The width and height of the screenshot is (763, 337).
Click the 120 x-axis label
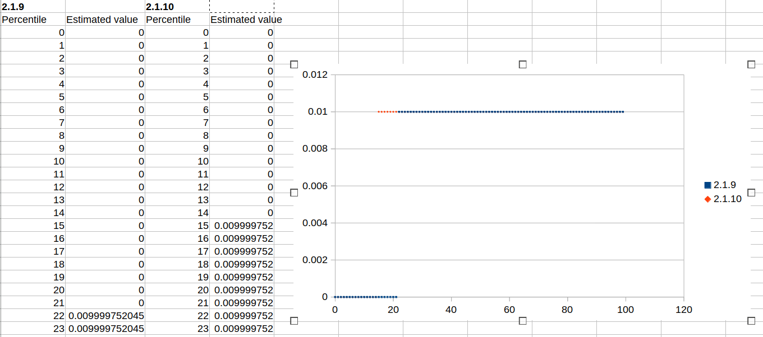684,310
